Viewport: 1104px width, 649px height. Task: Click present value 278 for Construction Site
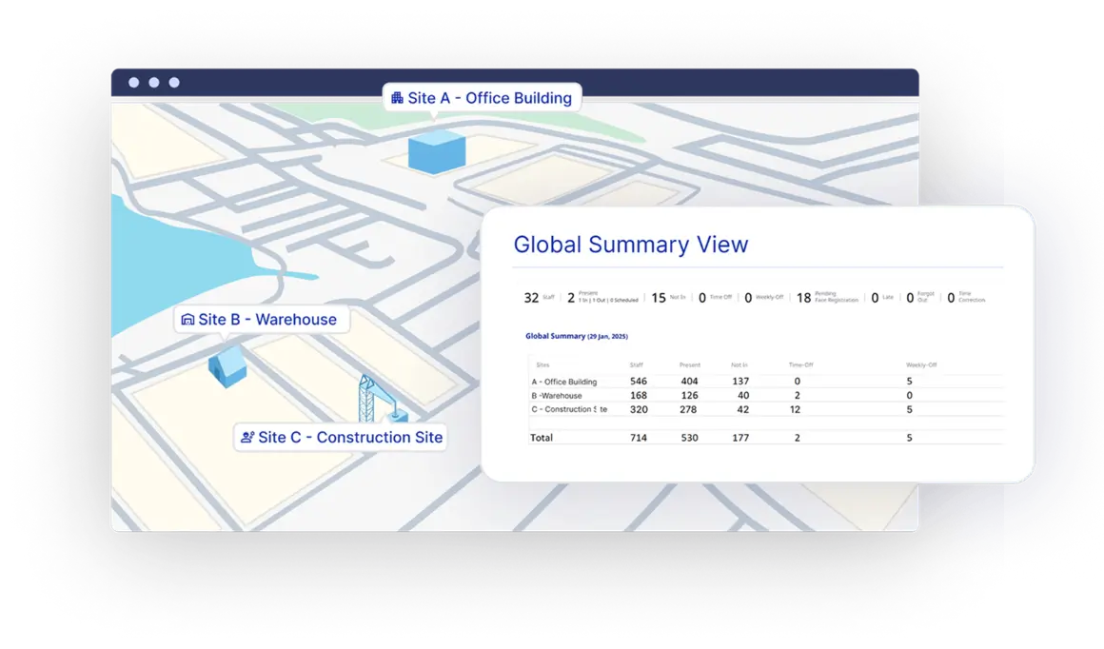(689, 410)
